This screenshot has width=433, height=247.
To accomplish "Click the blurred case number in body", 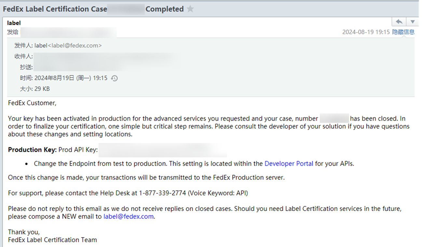I will pyautogui.click(x=334, y=119).
